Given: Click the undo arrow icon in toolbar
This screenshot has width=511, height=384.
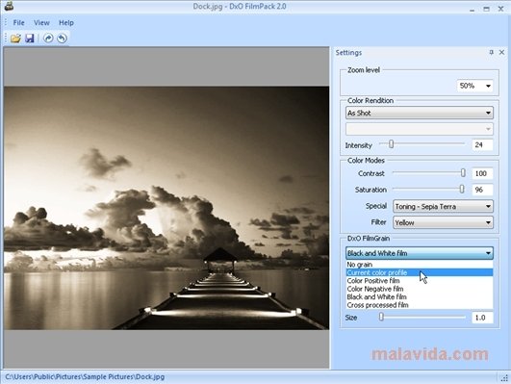Looking at the screenshot, I should (62, 38).
